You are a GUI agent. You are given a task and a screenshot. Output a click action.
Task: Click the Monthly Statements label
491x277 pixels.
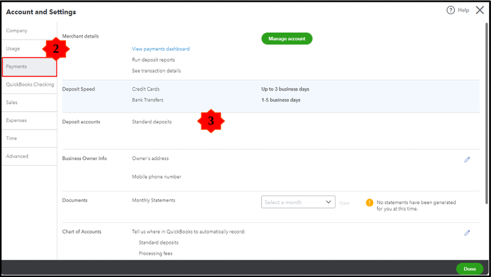pos(153,200)
